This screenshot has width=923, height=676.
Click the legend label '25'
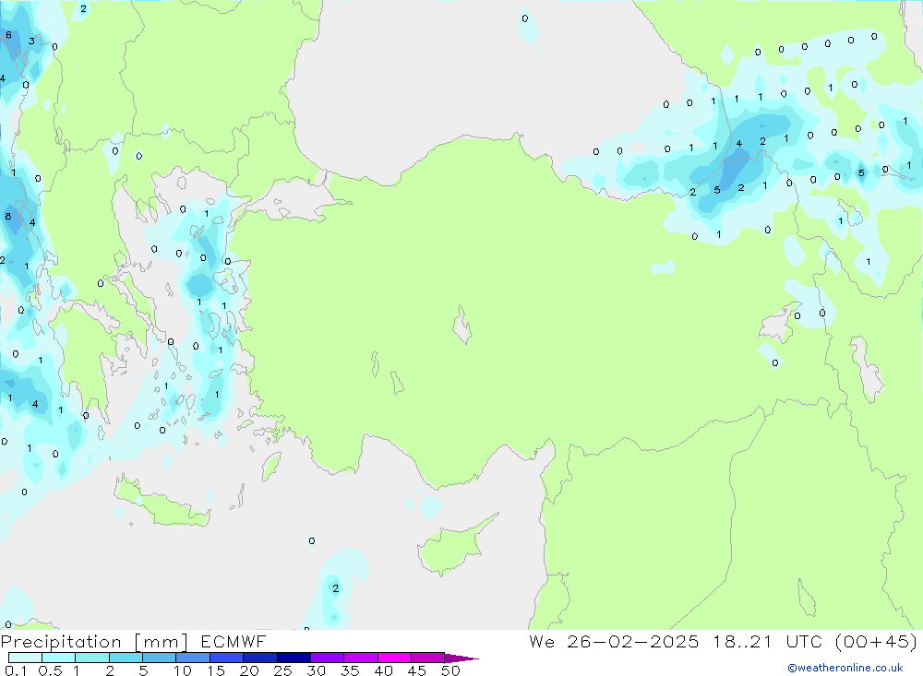point(282,670)
